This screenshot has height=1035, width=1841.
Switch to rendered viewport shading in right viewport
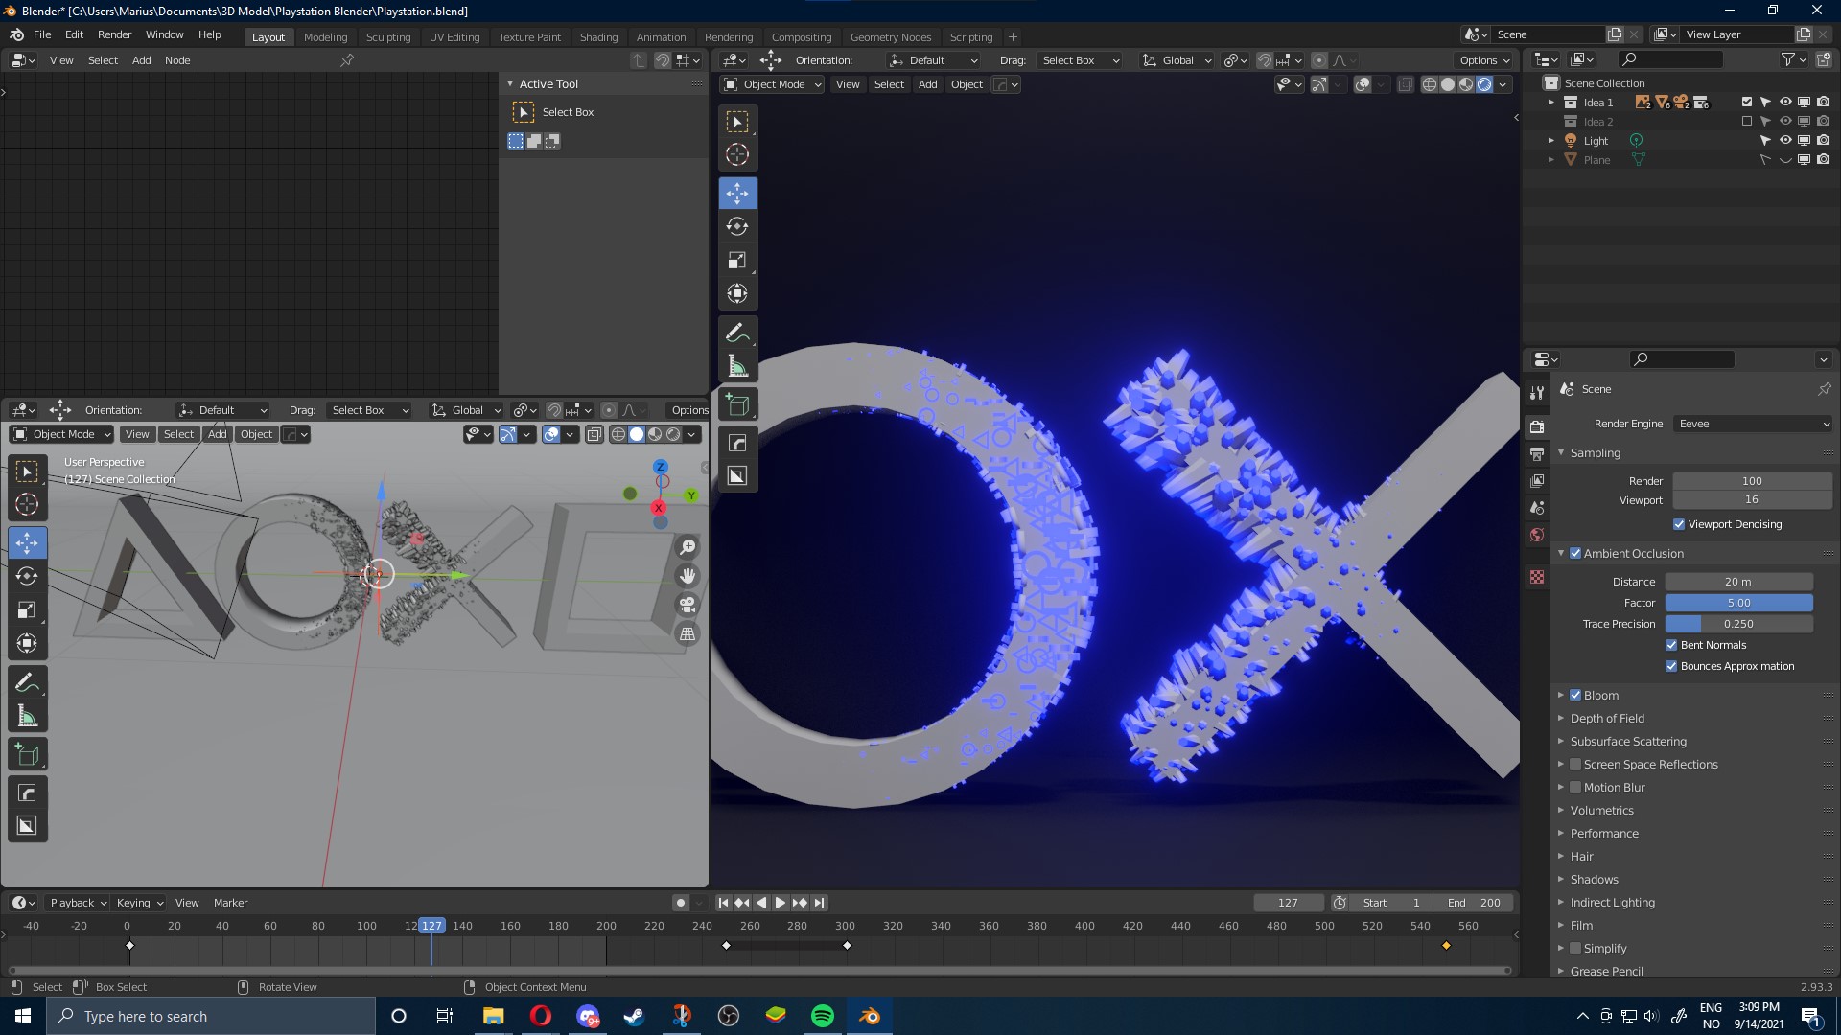point(1484,84)
